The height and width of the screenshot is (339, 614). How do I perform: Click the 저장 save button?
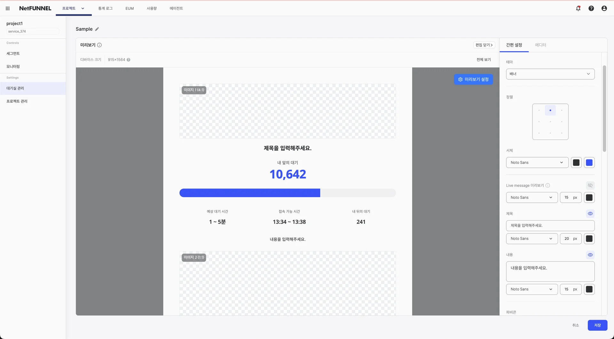(x=597, y=325)
